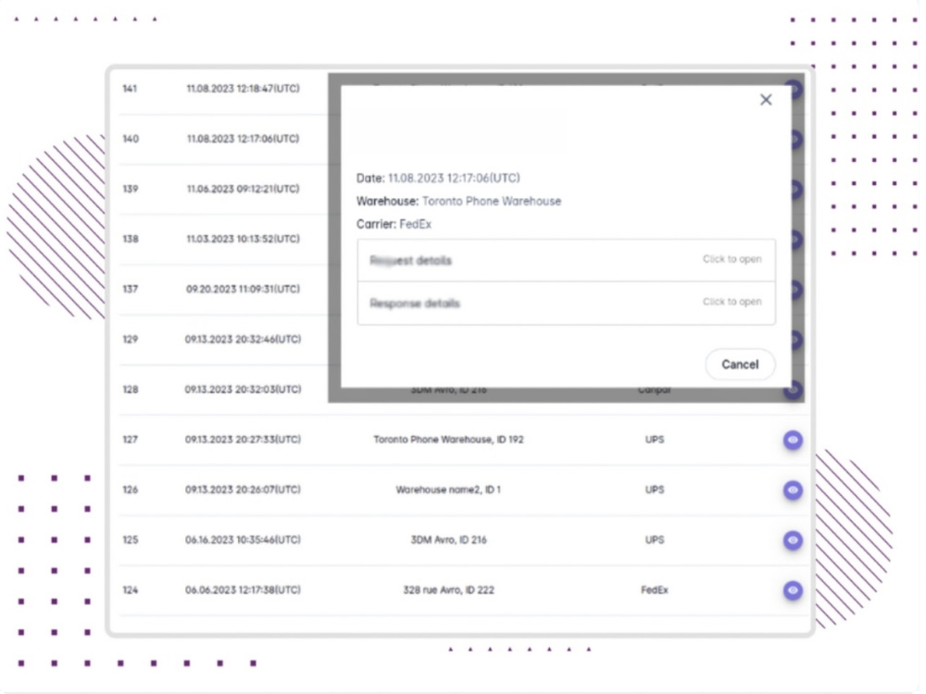The width and height of the screenshot is (926, 694).
Task: Select the date 11.08.2023 12:17:06(UTC) in dialog
Action: (454, 179)
